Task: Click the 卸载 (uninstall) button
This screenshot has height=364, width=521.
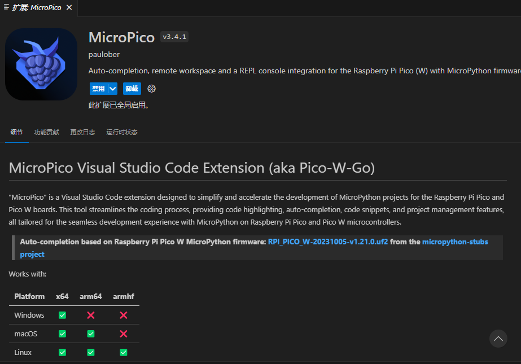Action: tap(132, 89)
